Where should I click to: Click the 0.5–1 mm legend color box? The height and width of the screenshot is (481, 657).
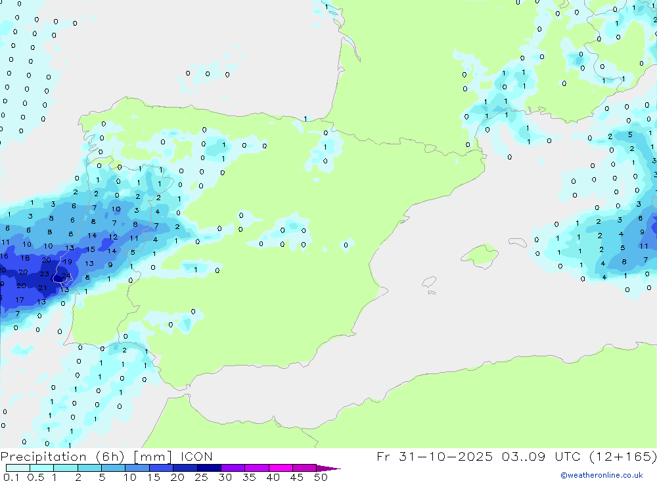[x=41, y=468]
